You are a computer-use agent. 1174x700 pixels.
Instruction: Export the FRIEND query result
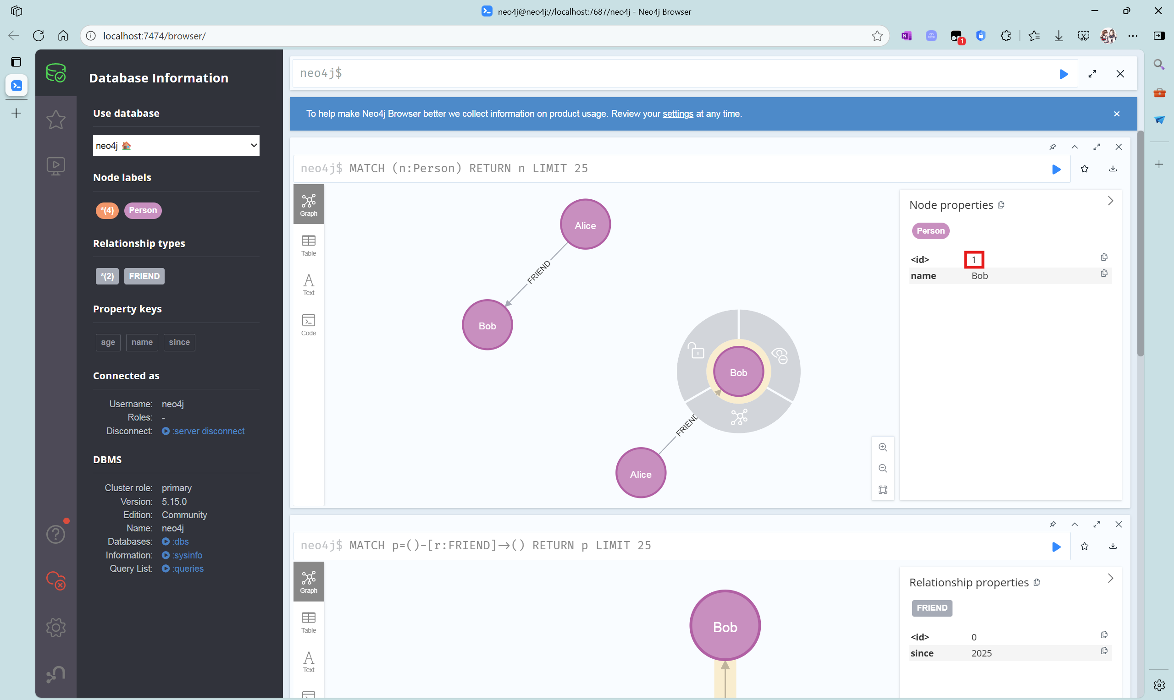point(1113,546)
